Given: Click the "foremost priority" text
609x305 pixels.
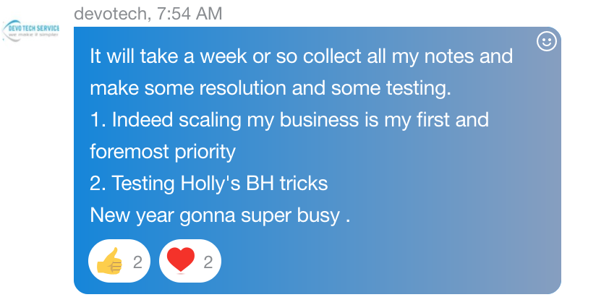Looking at the screenshot, I should click(163, 152).
